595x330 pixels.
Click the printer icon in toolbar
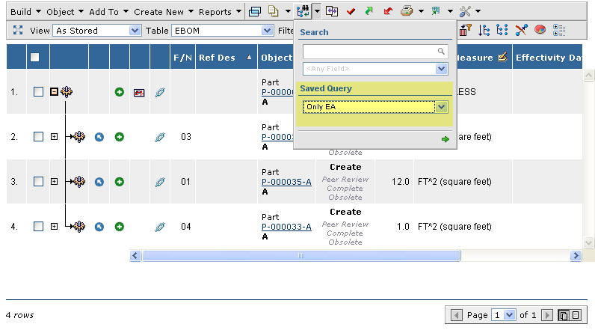(406, 12)
